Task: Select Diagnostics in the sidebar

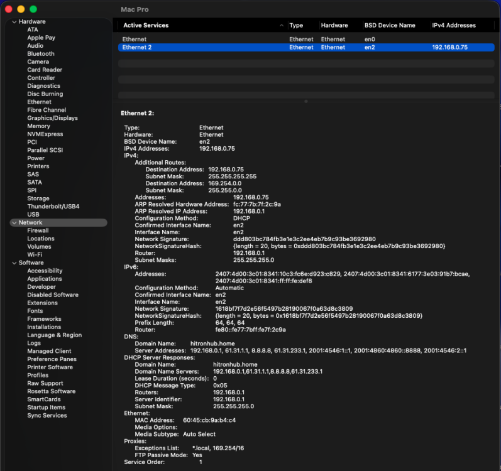Action: (44, 86)
